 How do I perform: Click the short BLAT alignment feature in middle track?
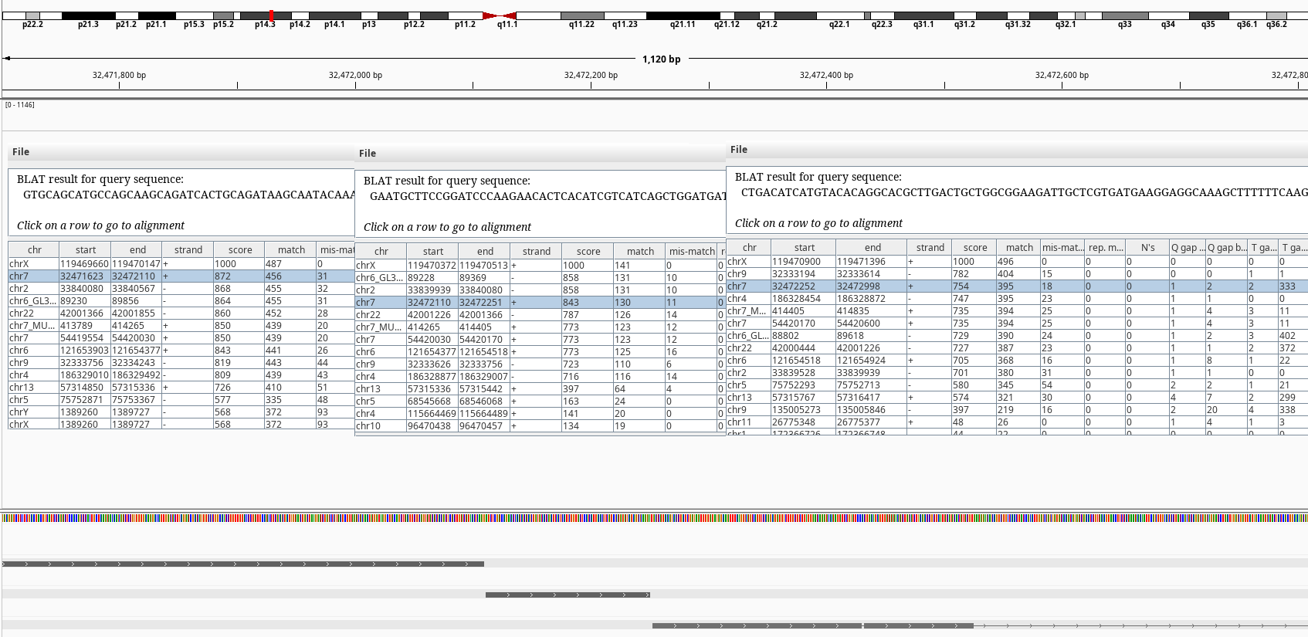(x=568, y=595)
